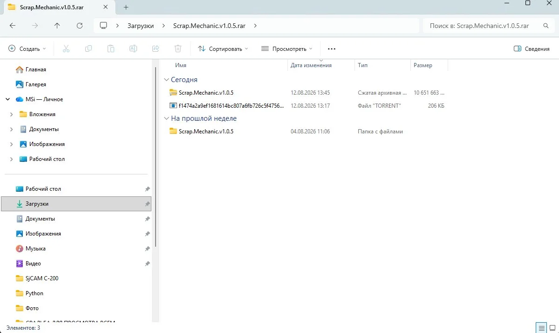The height and width of the screenshot is (333, 559).
Task: Click chevron after Загрузки in address bar
Action: tap(164, 26)
